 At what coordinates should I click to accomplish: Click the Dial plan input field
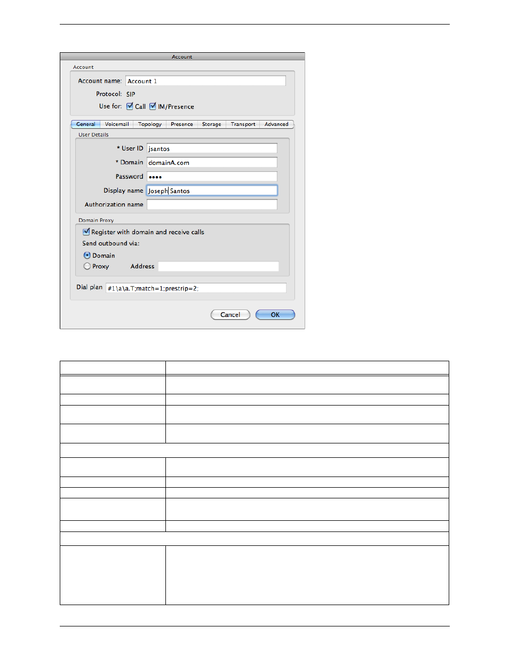tap(196, 288)
